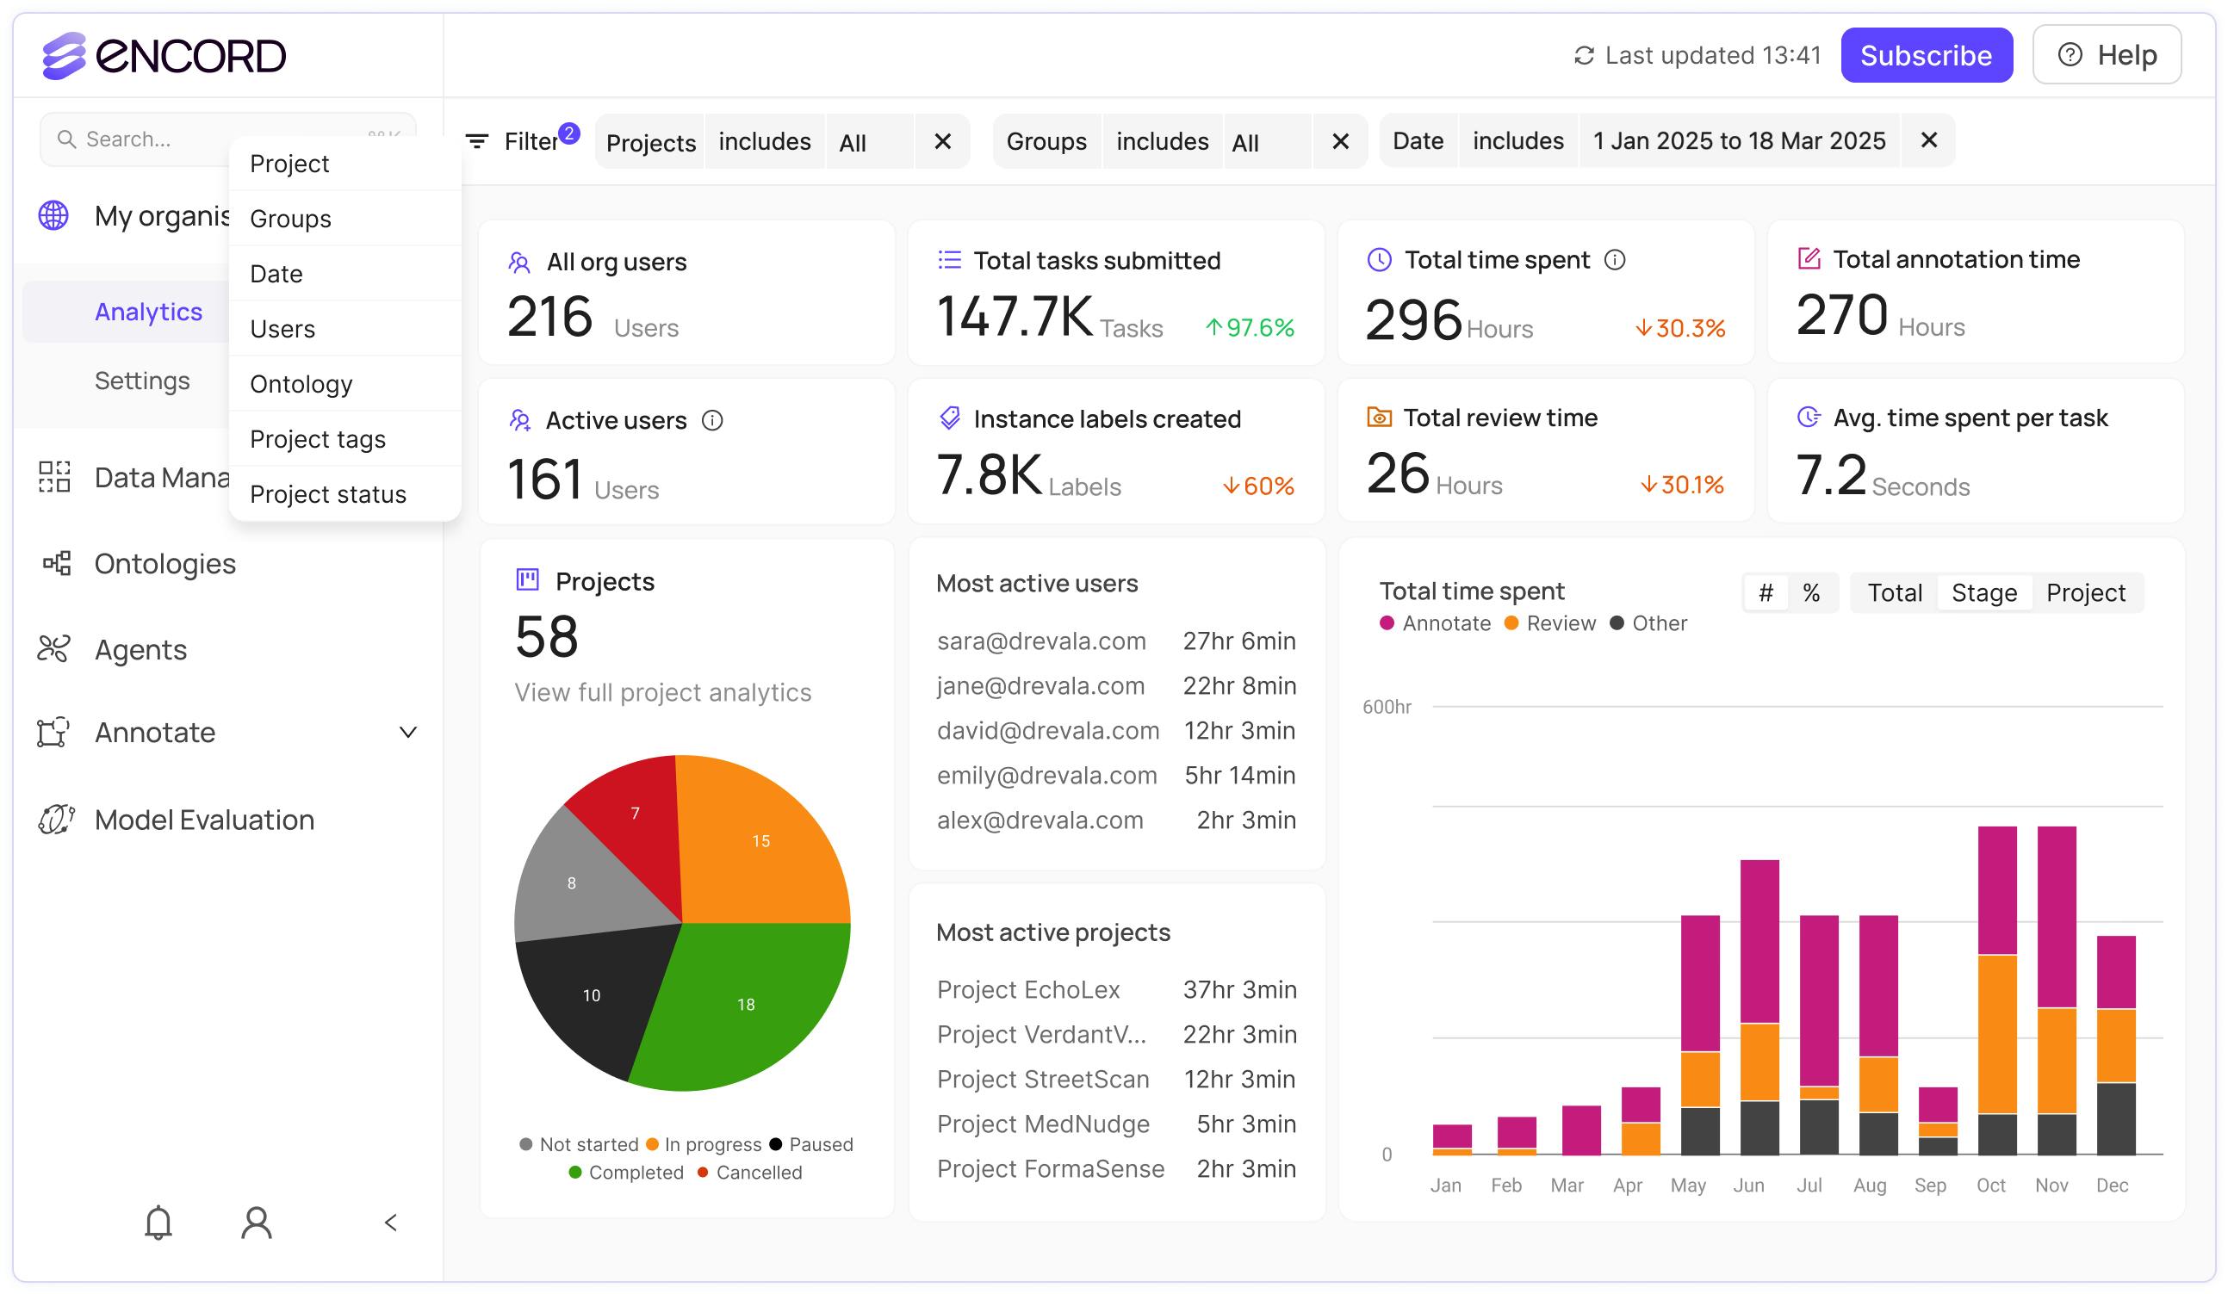This screenshot has width=2228, height=1294.
Task: Open the Settings sidebar page
Action: [x=142, y=381]
